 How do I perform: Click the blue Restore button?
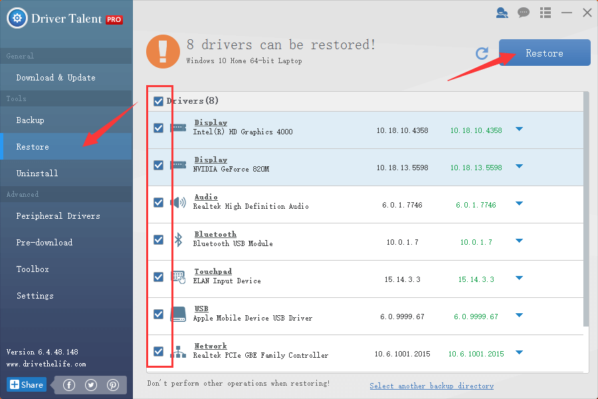coord(545,53)
